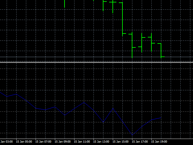Image resolution: width=193 pixels, height=145 pixels.
Task: Click the final endpoint of the blue indicator line
Action: click(161, 118)
